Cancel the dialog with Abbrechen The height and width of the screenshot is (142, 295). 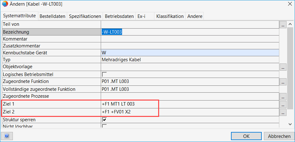(x=279, y=136)
